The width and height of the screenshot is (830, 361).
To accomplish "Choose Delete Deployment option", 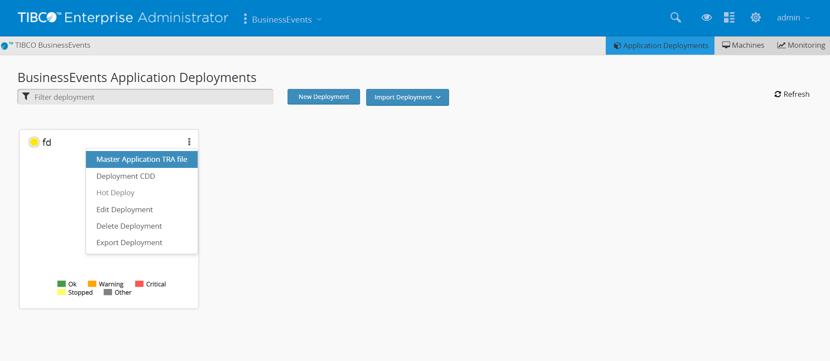I will (x=129, y=226).
